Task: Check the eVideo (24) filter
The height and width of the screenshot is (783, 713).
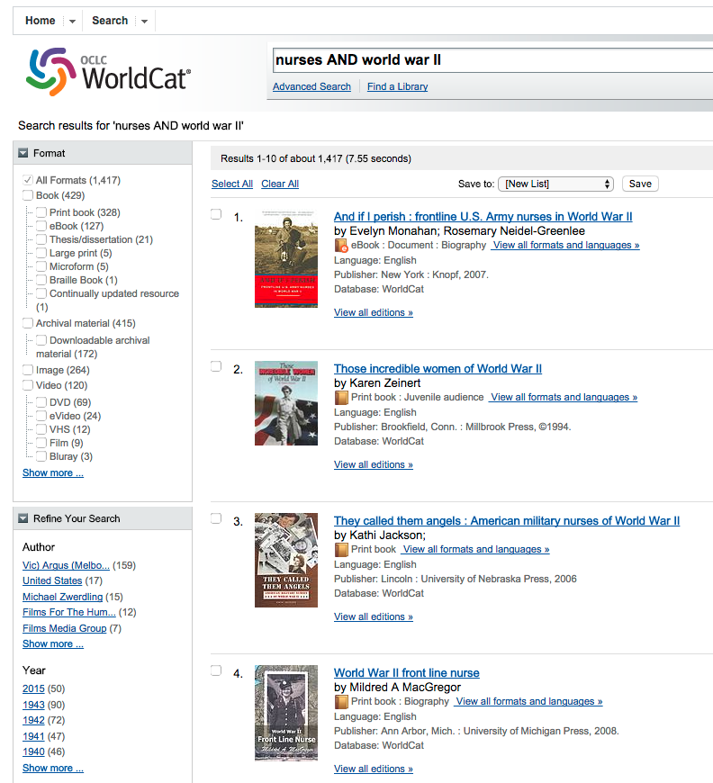Action: (41, 416)
